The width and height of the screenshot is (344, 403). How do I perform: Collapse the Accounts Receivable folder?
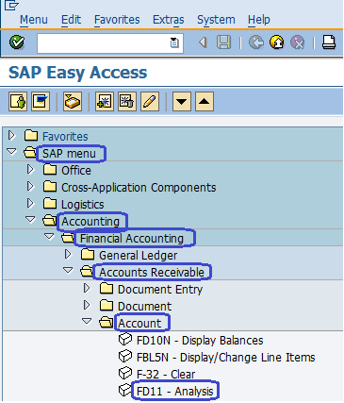coord(68,271)
